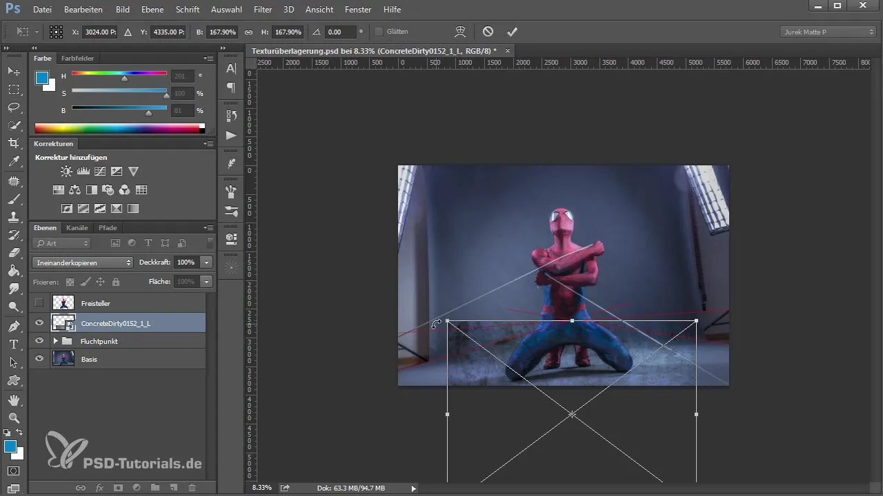The image size is (883, 496).
Task: Toggle the width-height link icon
Action: click(248, 32)
